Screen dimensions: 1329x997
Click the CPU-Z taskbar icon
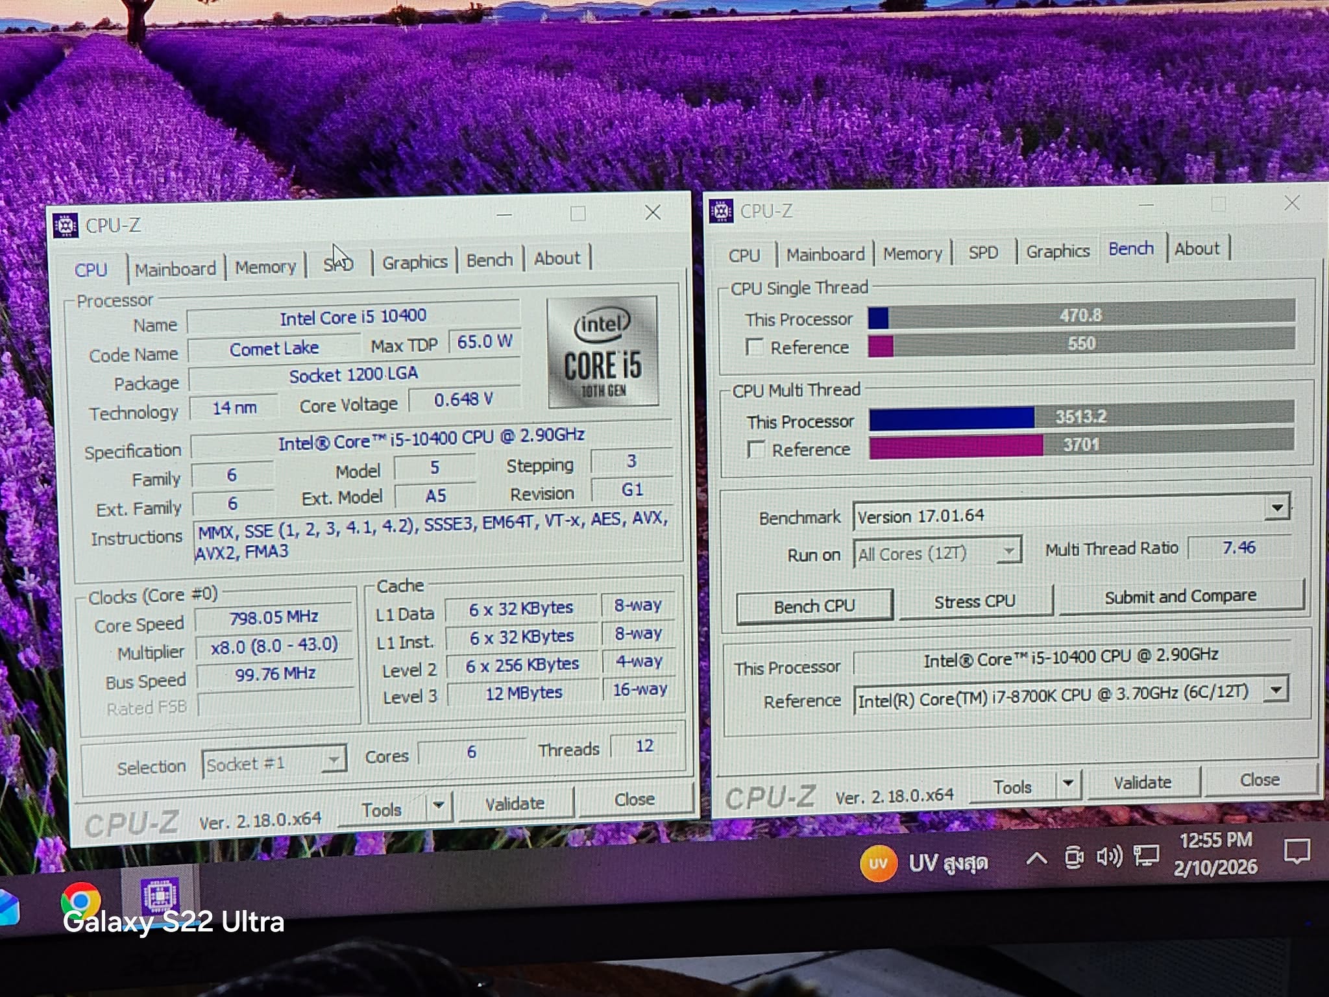160,896
